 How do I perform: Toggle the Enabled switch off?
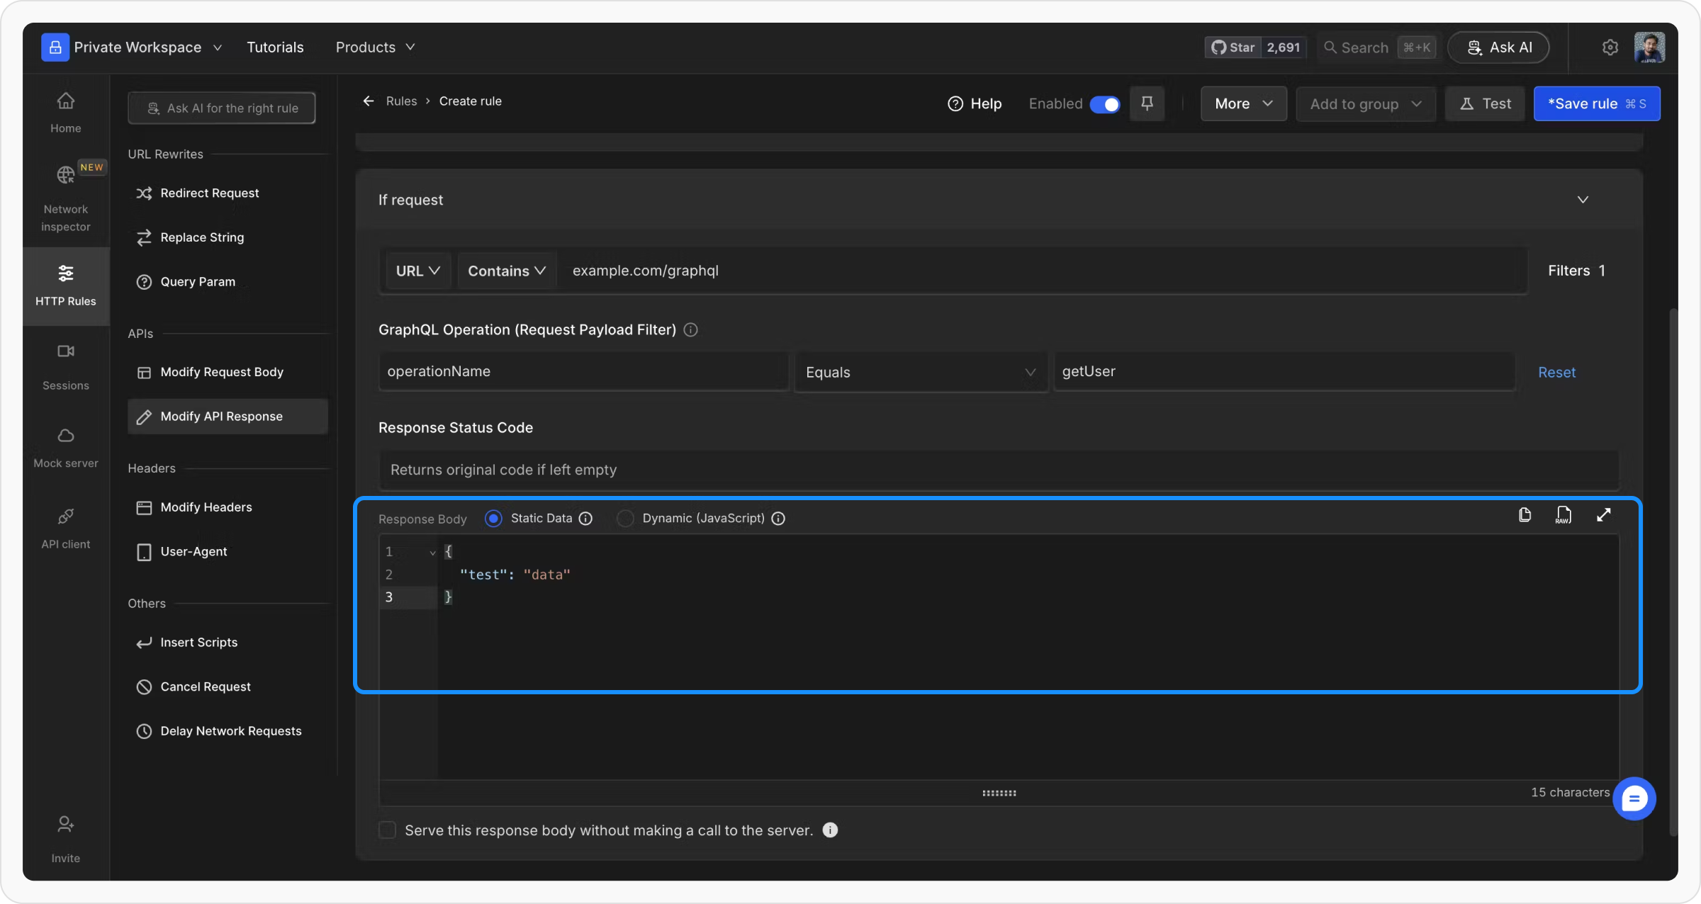[x=1104, y=104]
